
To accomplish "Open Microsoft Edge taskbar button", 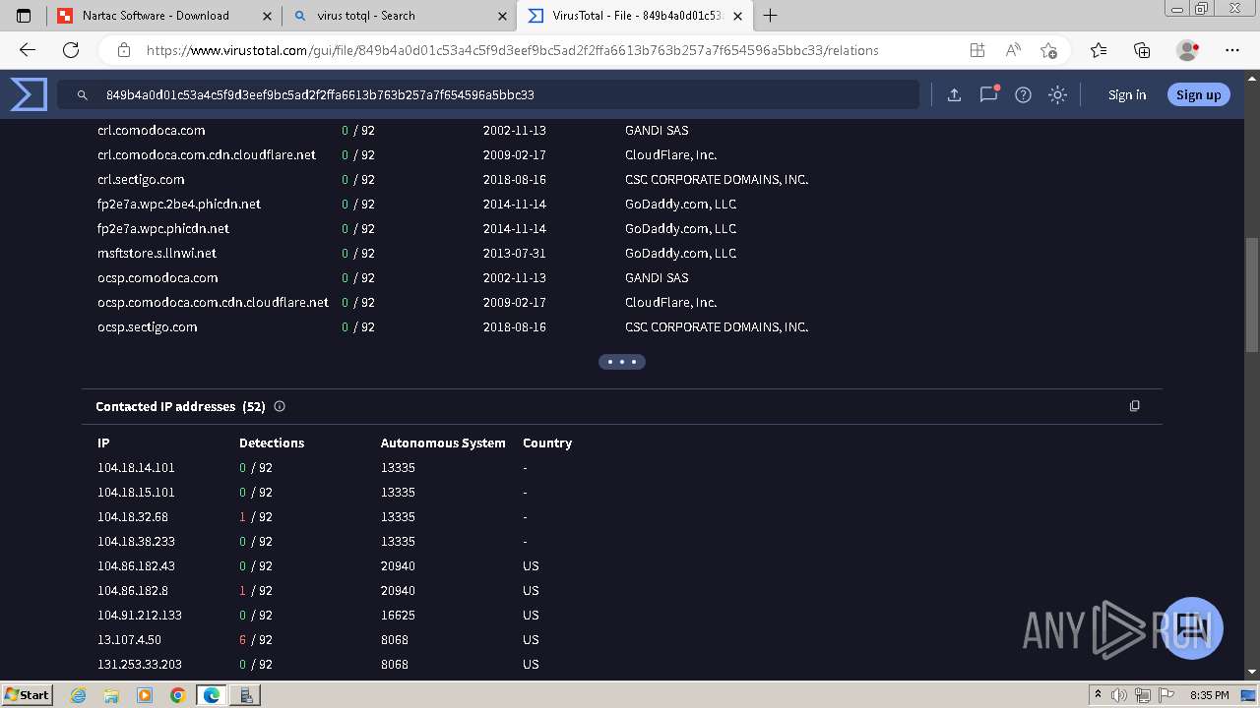I will click(212, 694).
